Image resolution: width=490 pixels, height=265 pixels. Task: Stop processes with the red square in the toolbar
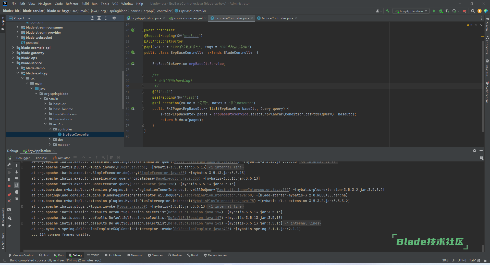[x=464, y=11]
